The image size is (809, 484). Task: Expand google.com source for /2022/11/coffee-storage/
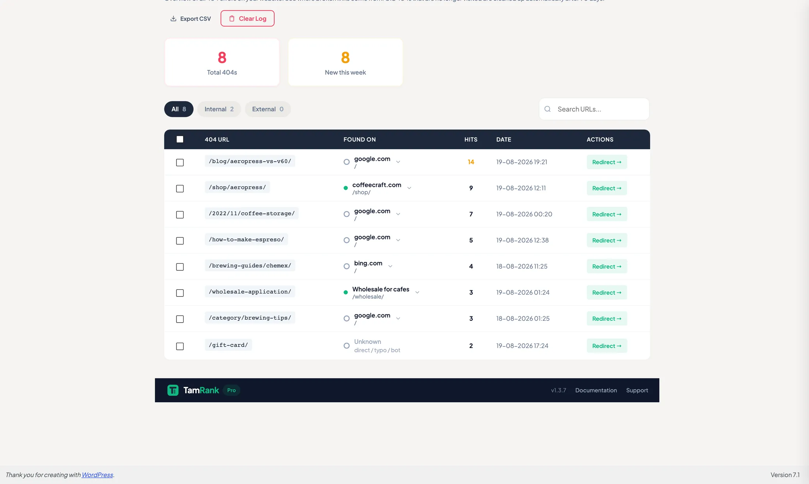click(398, 214)
